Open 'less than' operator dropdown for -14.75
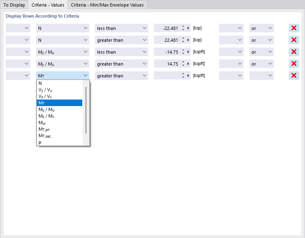The width and height of the screenshot is (305, 238). [x=122, y=52]
